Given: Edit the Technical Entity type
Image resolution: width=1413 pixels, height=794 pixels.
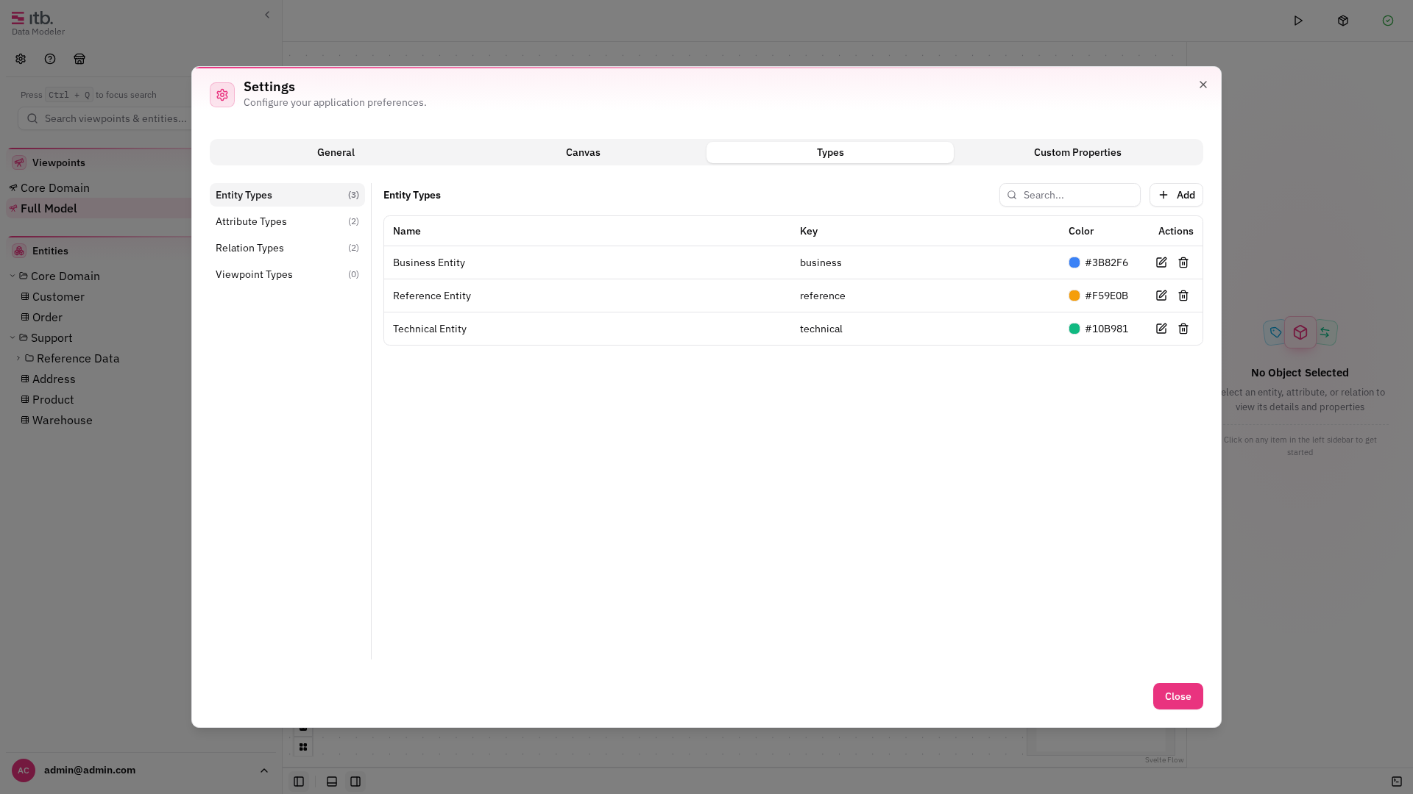Looking at the screenshot, I should click(x=1161, y=329).
